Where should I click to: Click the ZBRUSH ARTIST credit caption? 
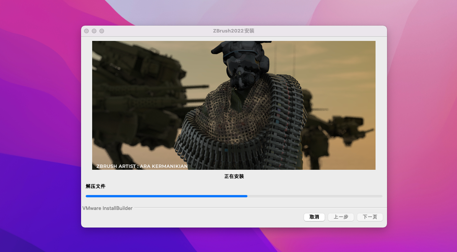pyautogui.click(x=142, y=166)
